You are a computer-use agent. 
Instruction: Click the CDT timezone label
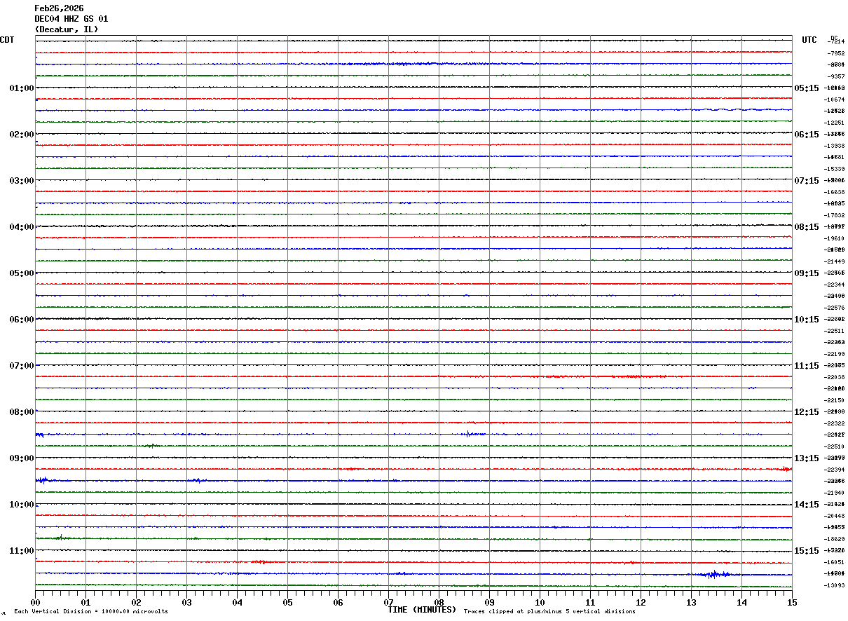pyautogui.click(x=7, y=40)
